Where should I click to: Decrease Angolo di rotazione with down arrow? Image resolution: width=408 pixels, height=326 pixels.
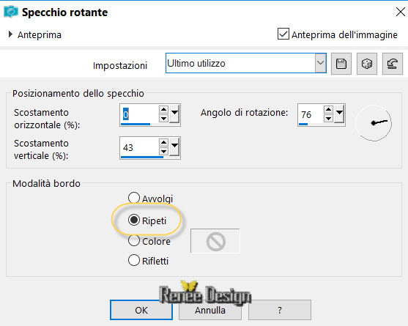pyautogui.click(x=328, y=119)
